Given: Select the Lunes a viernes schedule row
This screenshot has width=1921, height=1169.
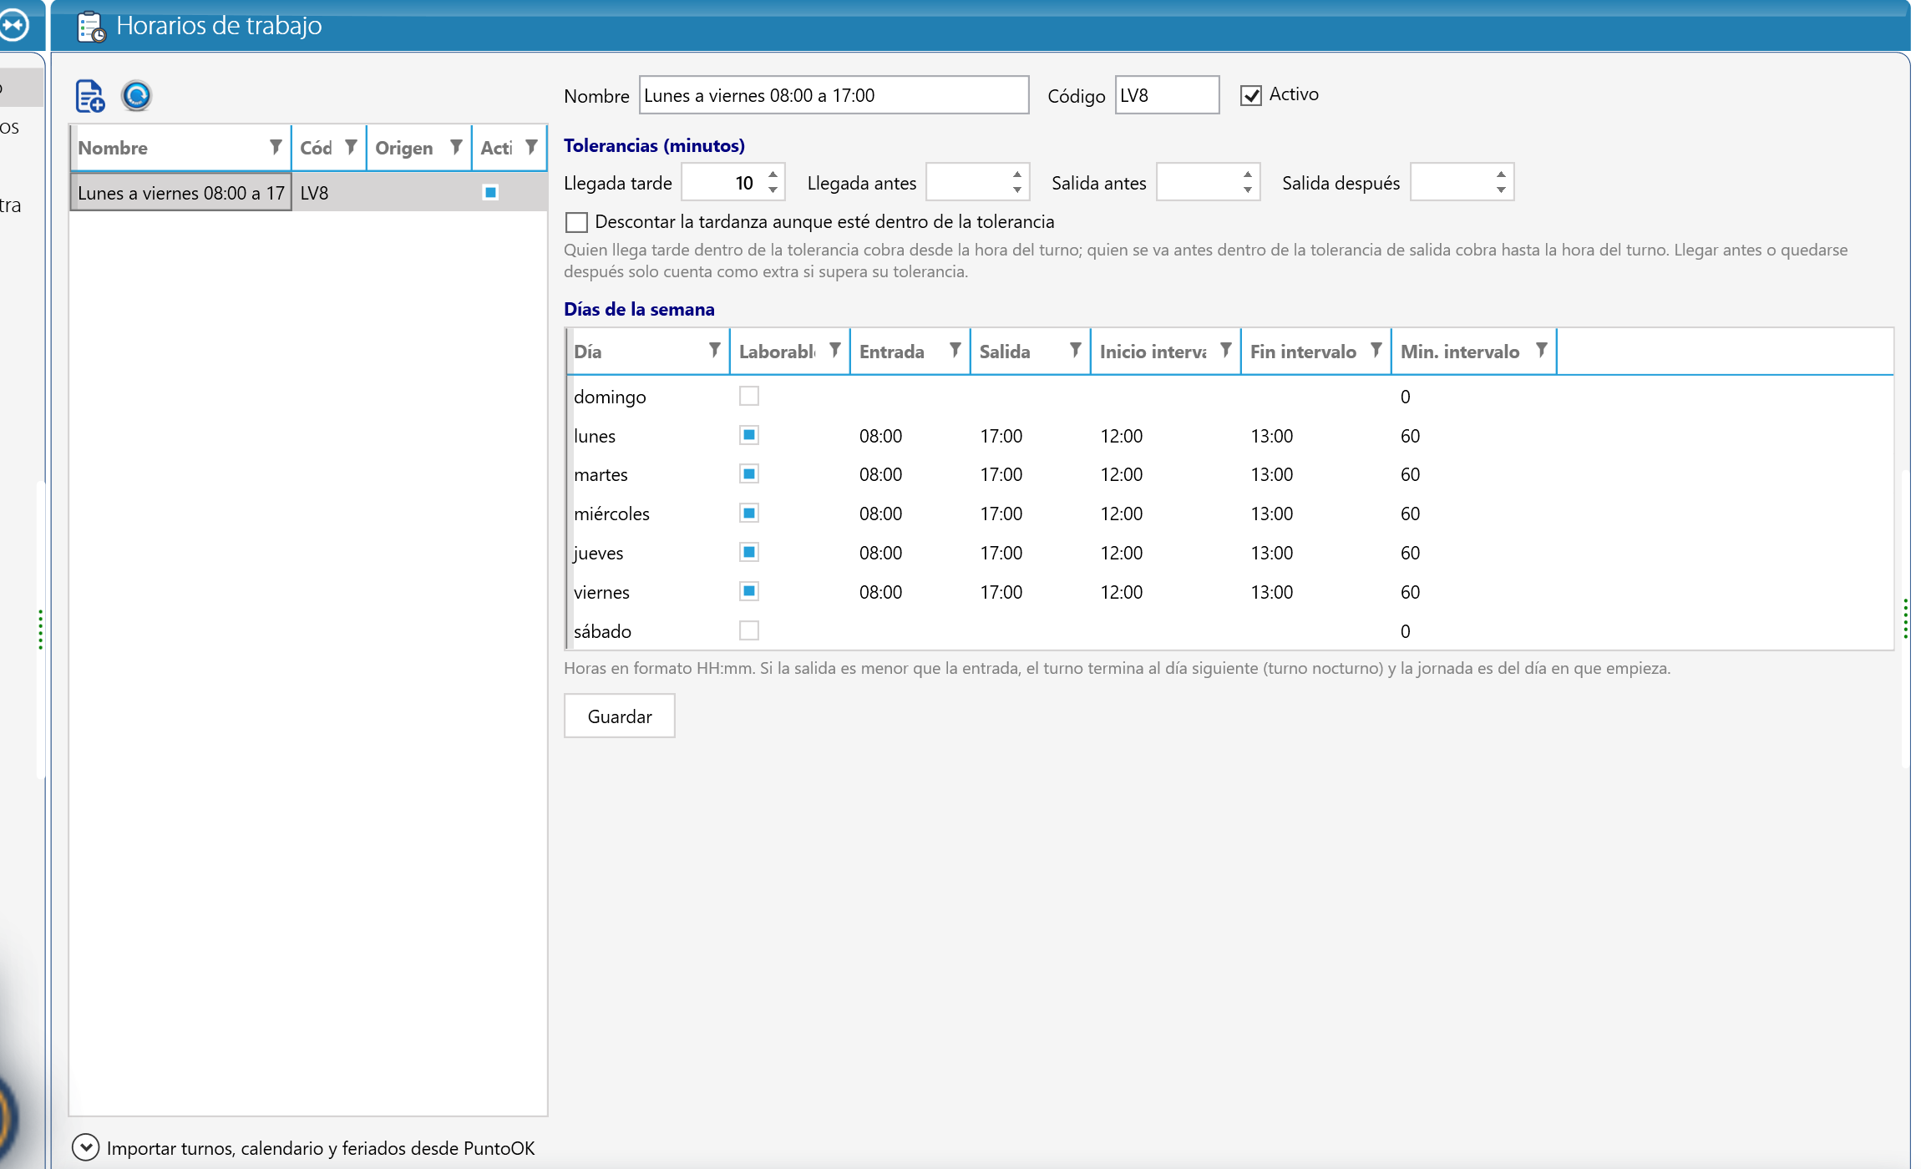Looking at the screenshot, I should coord(309,193).
